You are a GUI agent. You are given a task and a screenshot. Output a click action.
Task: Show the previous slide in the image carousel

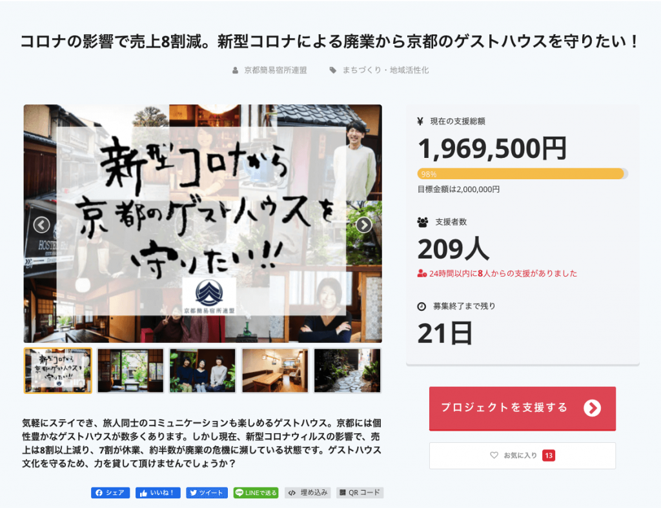[x=41, y=225]
